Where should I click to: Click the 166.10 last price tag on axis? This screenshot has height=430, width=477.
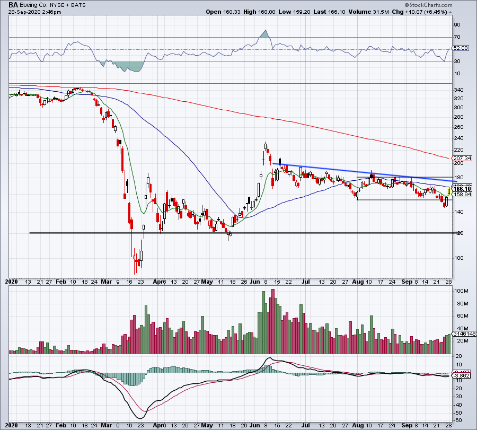pos(462,189)
